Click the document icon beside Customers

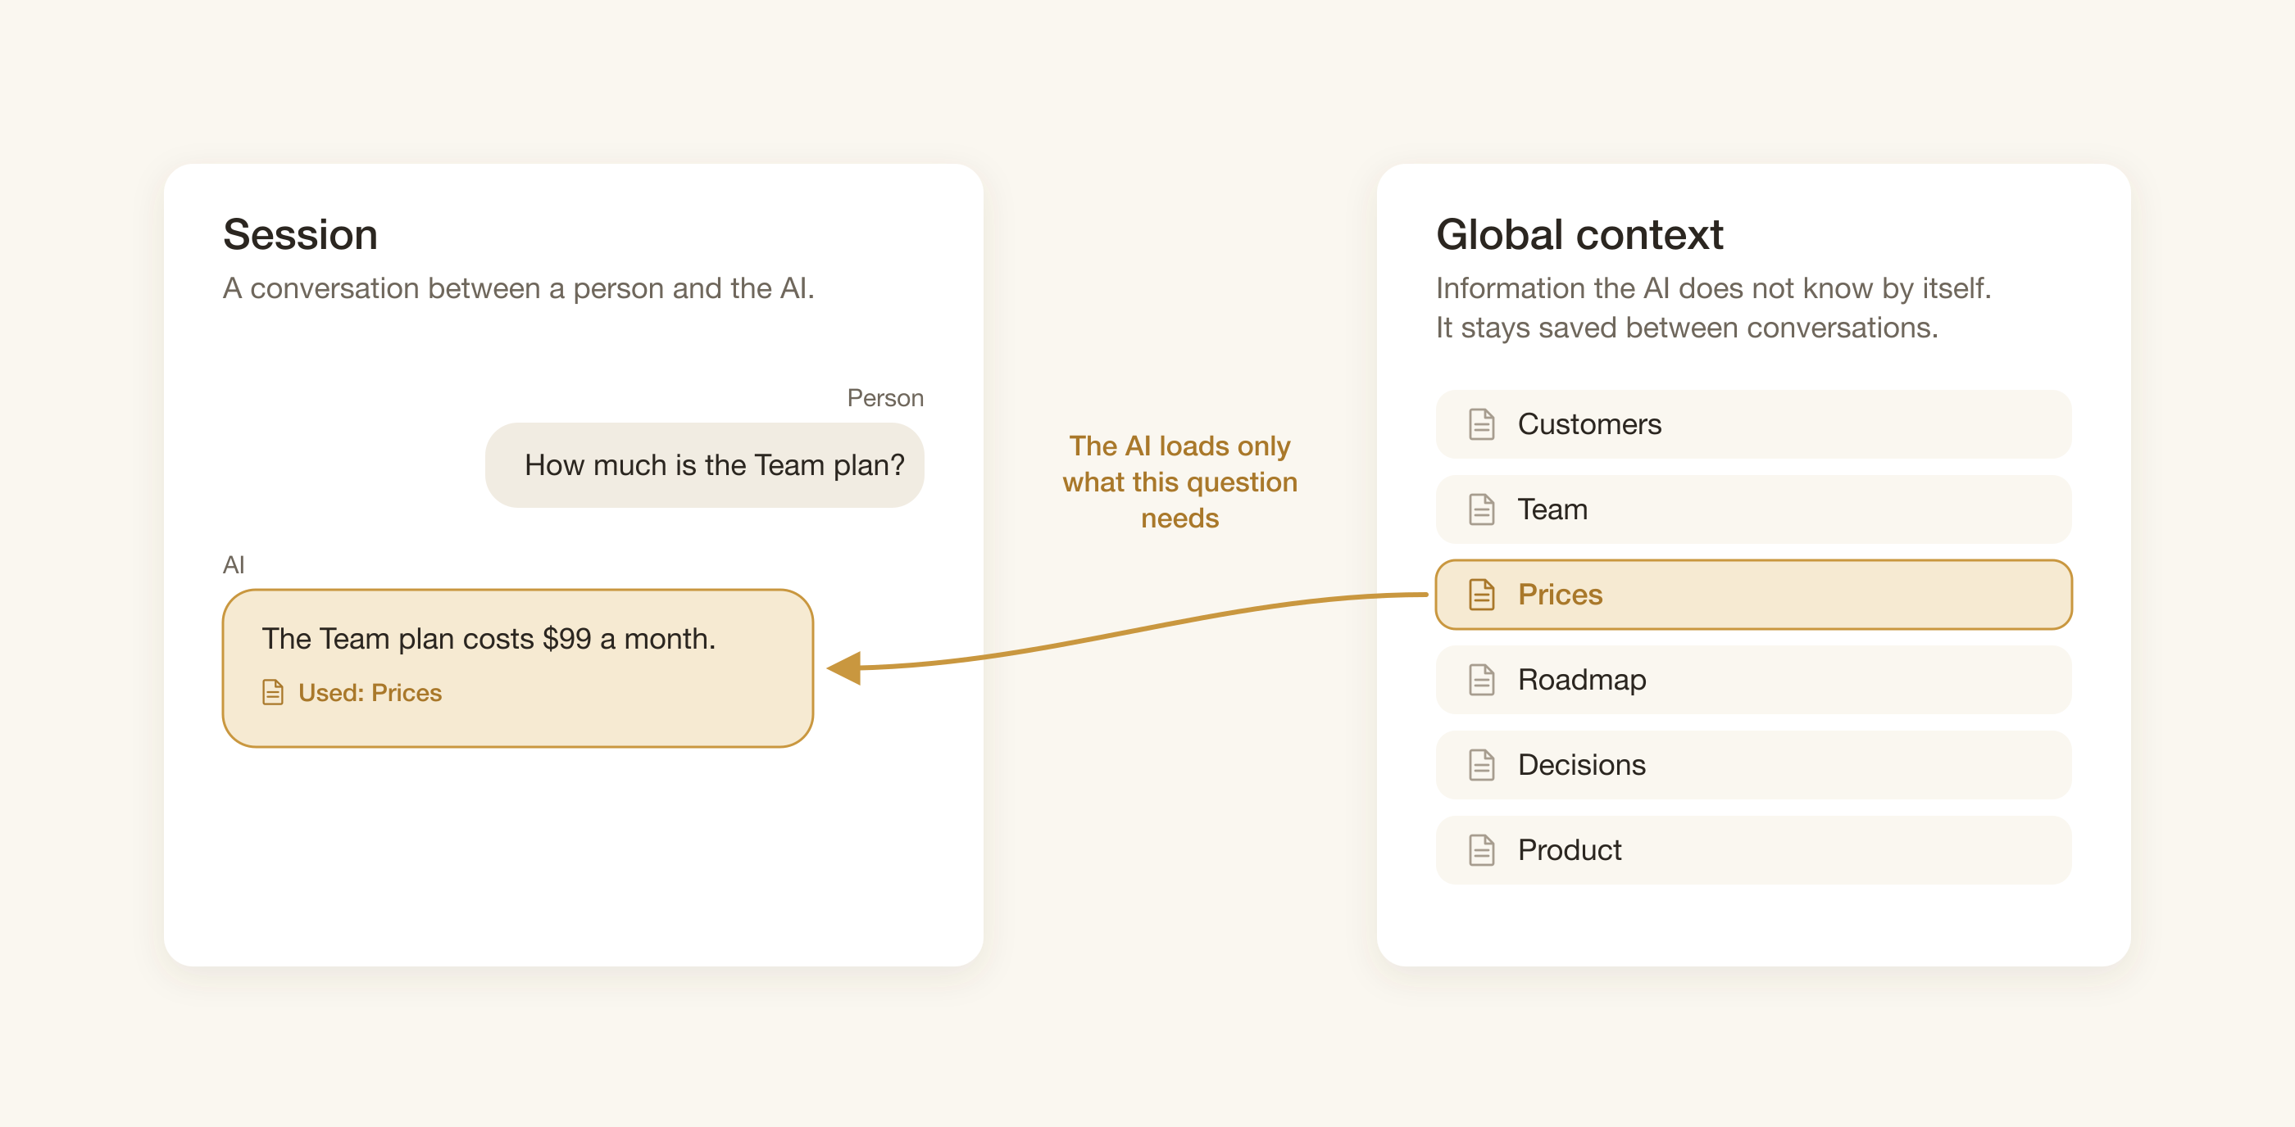(1481, 423)
